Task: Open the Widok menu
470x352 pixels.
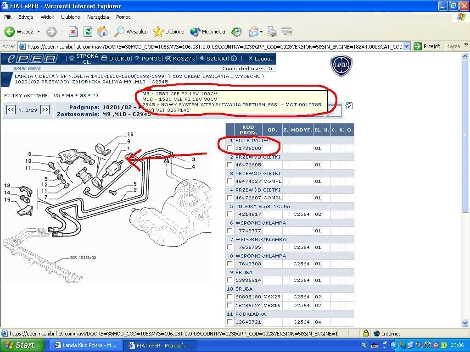Action: point(47,17)
